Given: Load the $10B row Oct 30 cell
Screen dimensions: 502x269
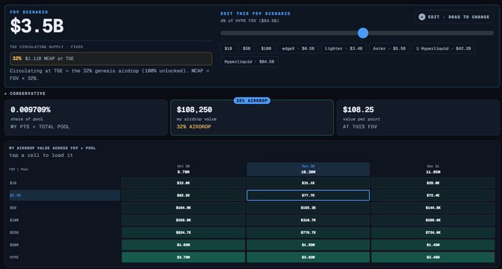Looking at the screenshot, I should (183, 220).
